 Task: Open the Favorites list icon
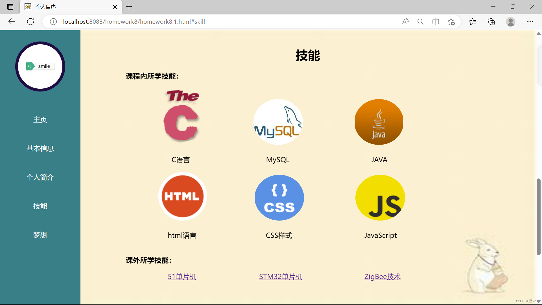[x=473, y=21]
